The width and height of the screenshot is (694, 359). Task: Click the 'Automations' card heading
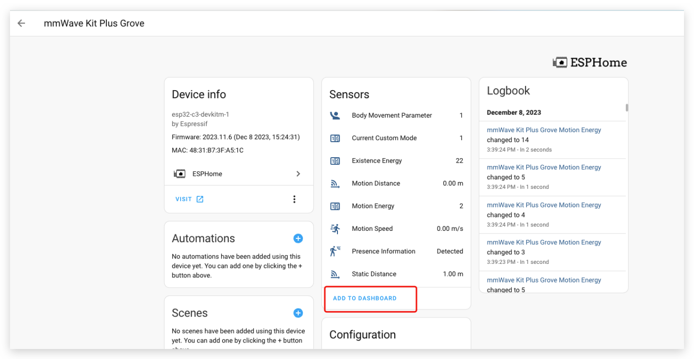coord(204,238)
